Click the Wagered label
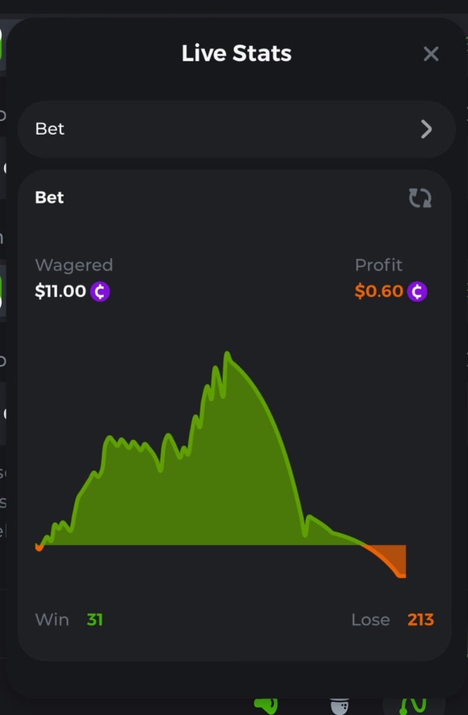Image resolution: width=468 pixels, height=715 pixels. coord(74,265)
